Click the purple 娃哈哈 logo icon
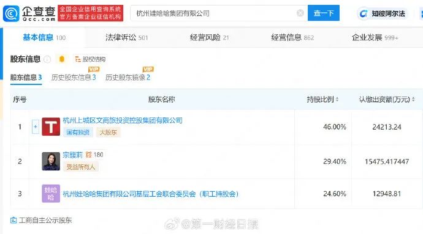The width and height of the screenshot is (423, 234). (51, 194)
